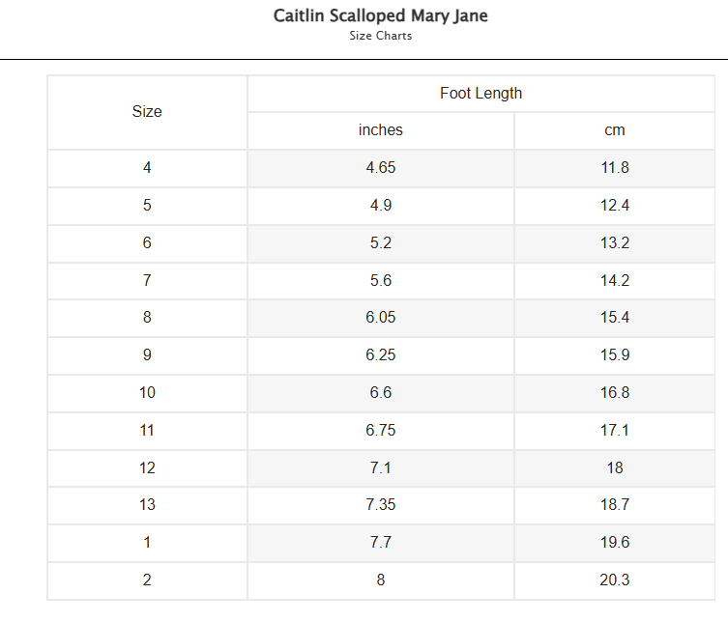Select the 12.4 cm cell
Viewport: 728px width, 622px height.
coord(615,206)
